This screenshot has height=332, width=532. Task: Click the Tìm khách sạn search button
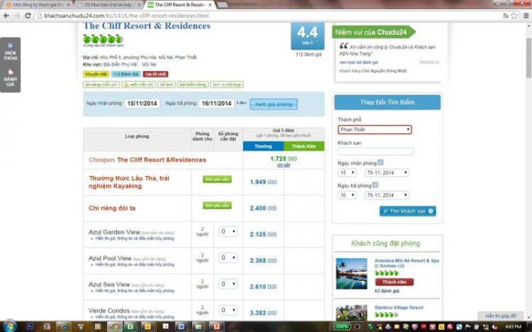click(407, 211)
